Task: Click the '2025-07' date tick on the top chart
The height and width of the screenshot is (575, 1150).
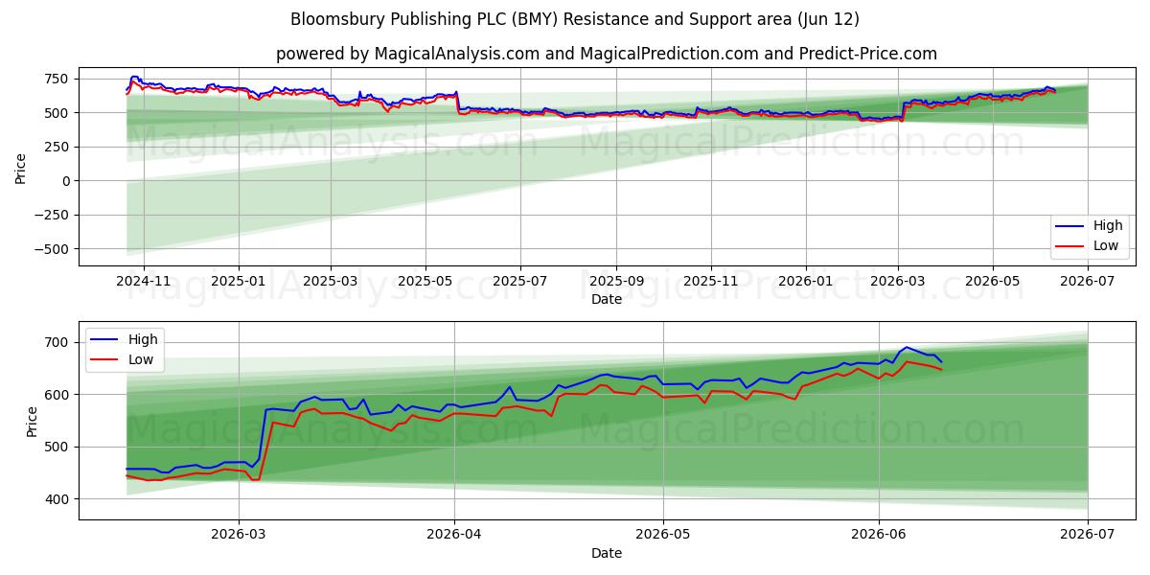Action: point(519,283)
